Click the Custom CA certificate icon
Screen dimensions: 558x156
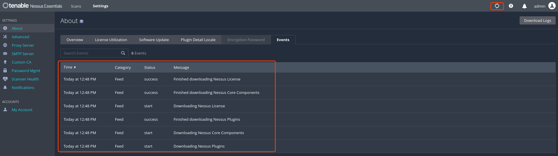coord(5,62)
